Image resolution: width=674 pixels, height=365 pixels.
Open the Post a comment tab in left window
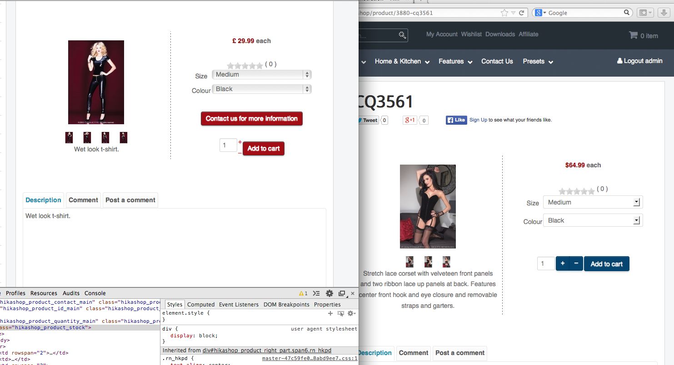pyautogui.click(x=130, y=200)
